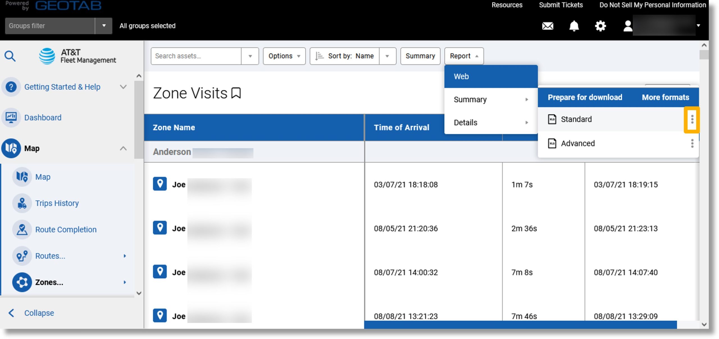The width and height of the screenshot is (719, 339).
Task: Expand the Routes submenu arrow
Action: (125, 256)
